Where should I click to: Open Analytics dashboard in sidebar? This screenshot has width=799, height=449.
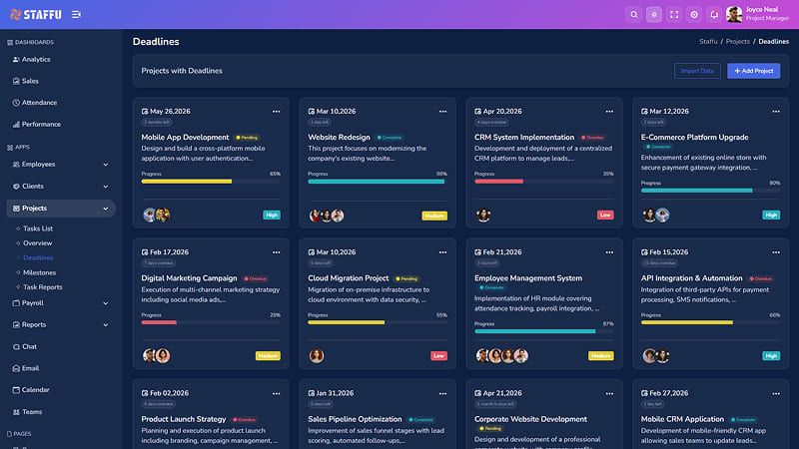pyautogui.click(x=36, y=60)
